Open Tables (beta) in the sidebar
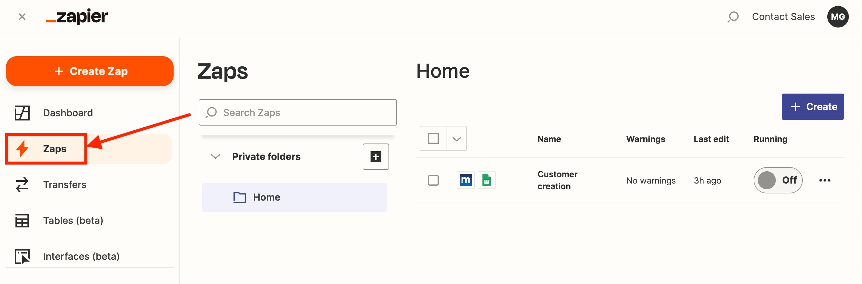Viewport: 862px width, 284px height. click(x=73, y=221)
